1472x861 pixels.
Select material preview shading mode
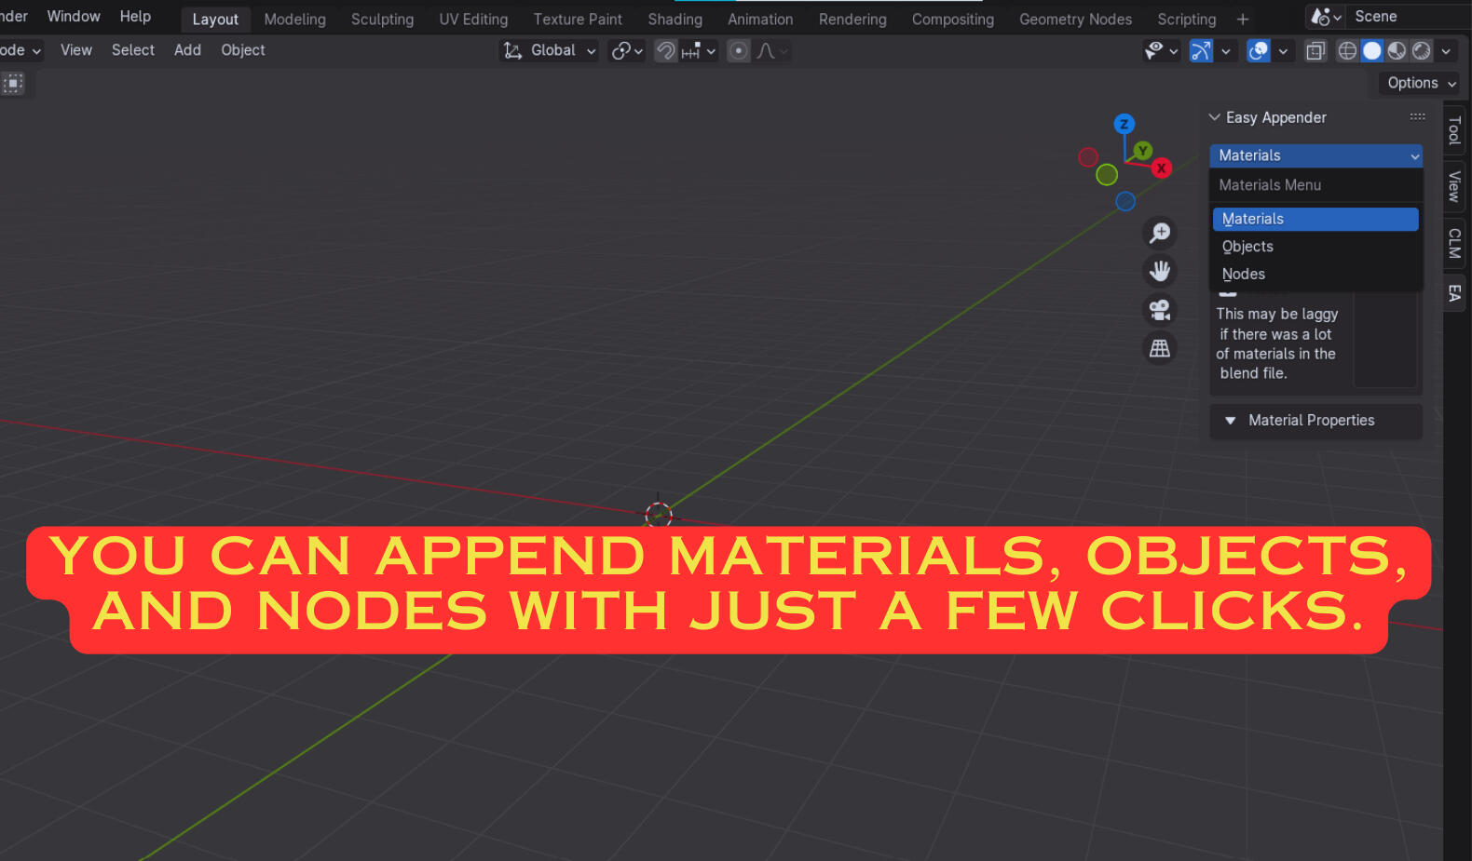point(1397,51)
